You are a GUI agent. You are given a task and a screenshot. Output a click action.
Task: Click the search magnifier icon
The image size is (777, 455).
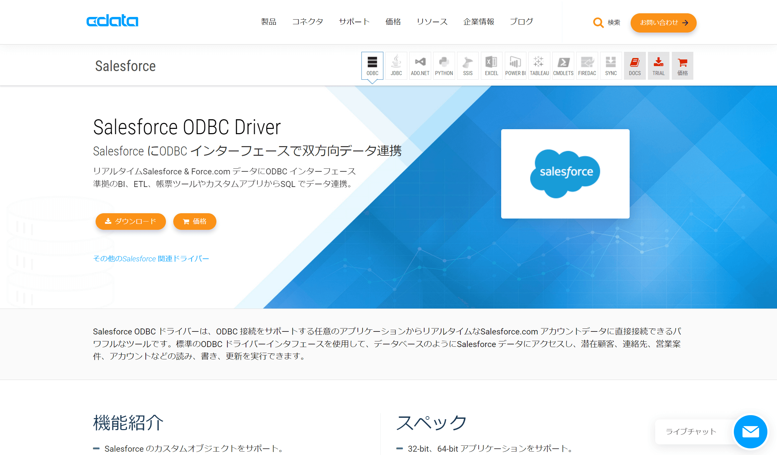point(598,23)
